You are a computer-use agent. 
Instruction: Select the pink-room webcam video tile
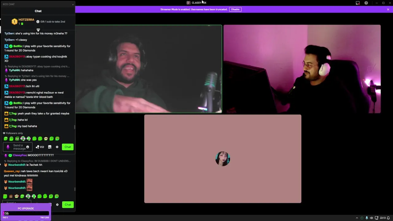tap(302, 69)
